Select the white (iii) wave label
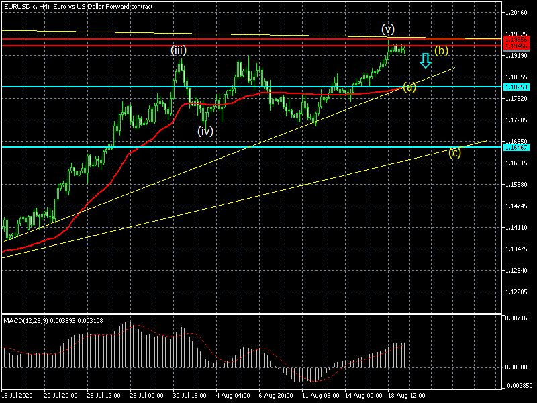Viewport: 537px width, 403px height. [178, 50]
